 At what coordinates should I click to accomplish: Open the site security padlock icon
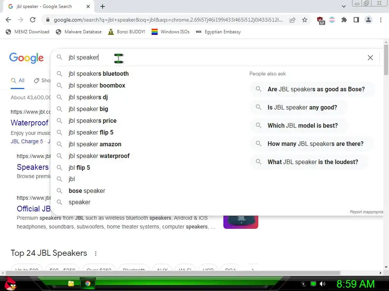click(47, 20)
